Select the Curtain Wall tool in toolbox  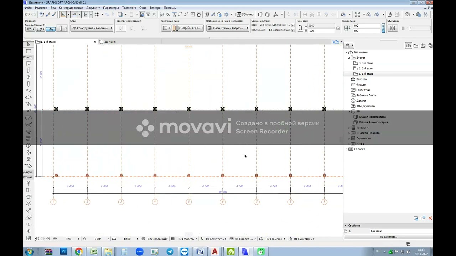coord(28,139)
